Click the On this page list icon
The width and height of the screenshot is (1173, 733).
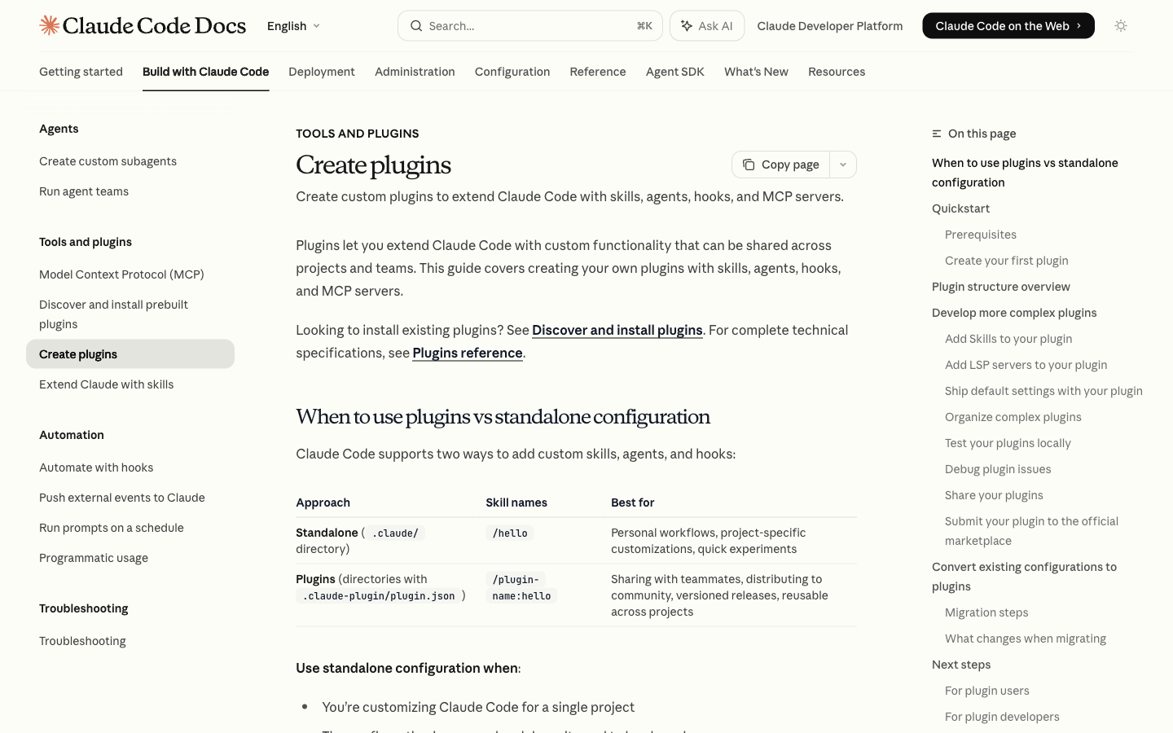pos(937,134)
